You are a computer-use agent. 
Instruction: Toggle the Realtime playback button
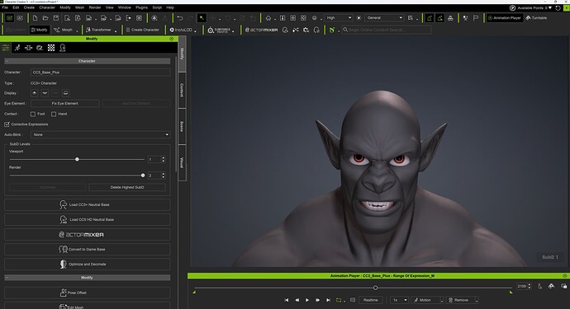[x=370, y=300]
